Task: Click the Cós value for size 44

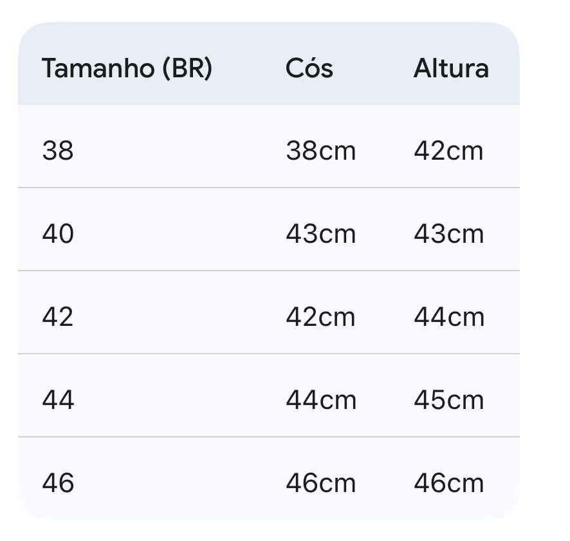Action: 320,400
